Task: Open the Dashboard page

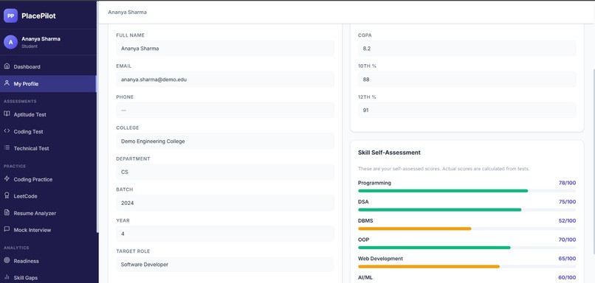Action: click(48, 66)
